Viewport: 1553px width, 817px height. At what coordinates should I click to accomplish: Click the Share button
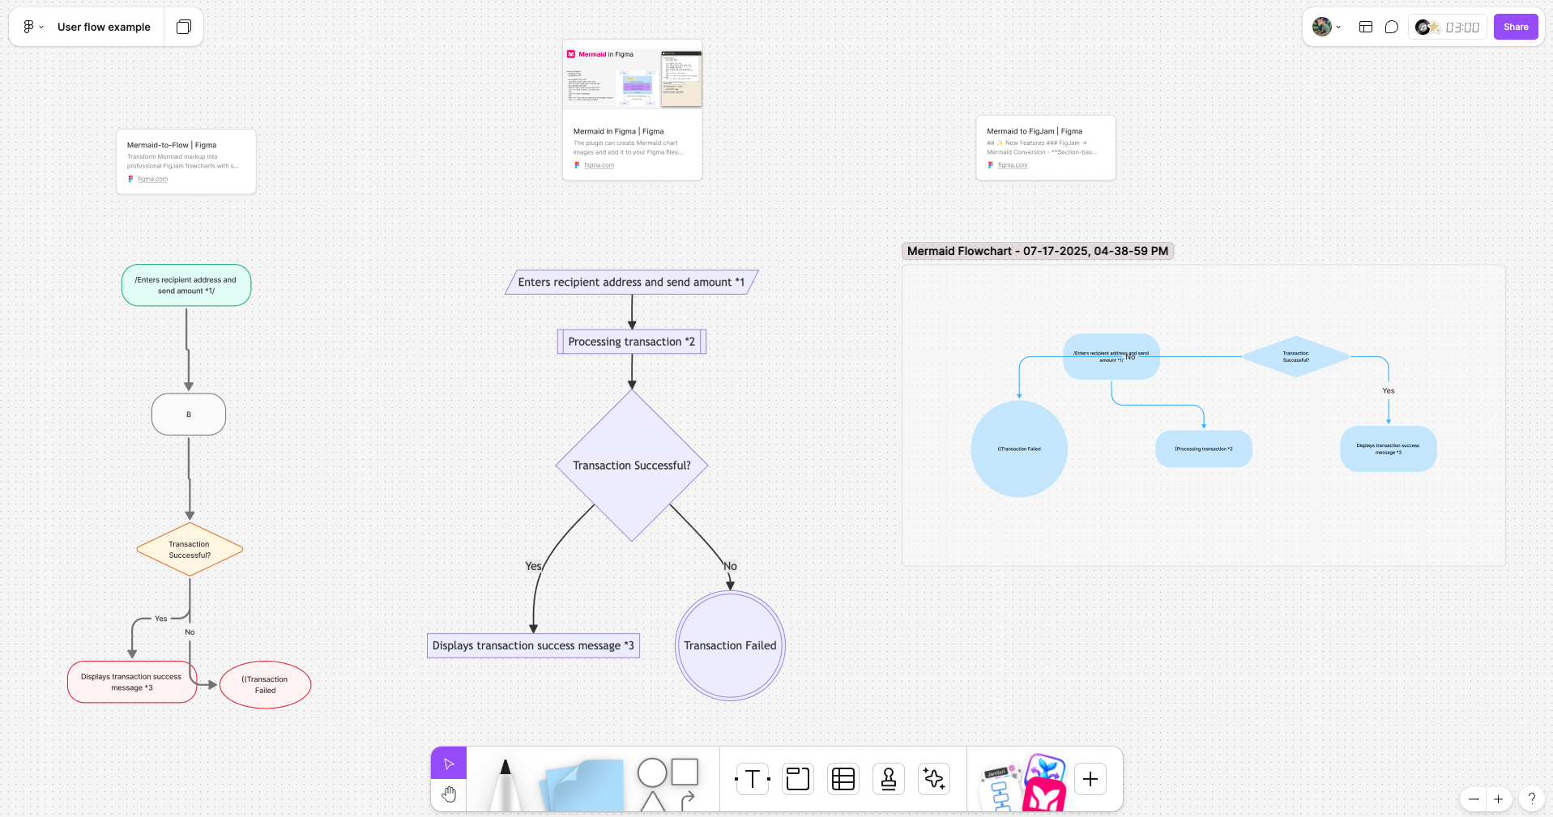coord(1515,27)
